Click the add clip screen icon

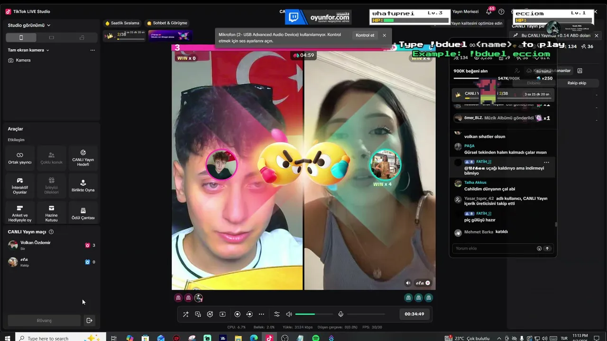[222, 314]
